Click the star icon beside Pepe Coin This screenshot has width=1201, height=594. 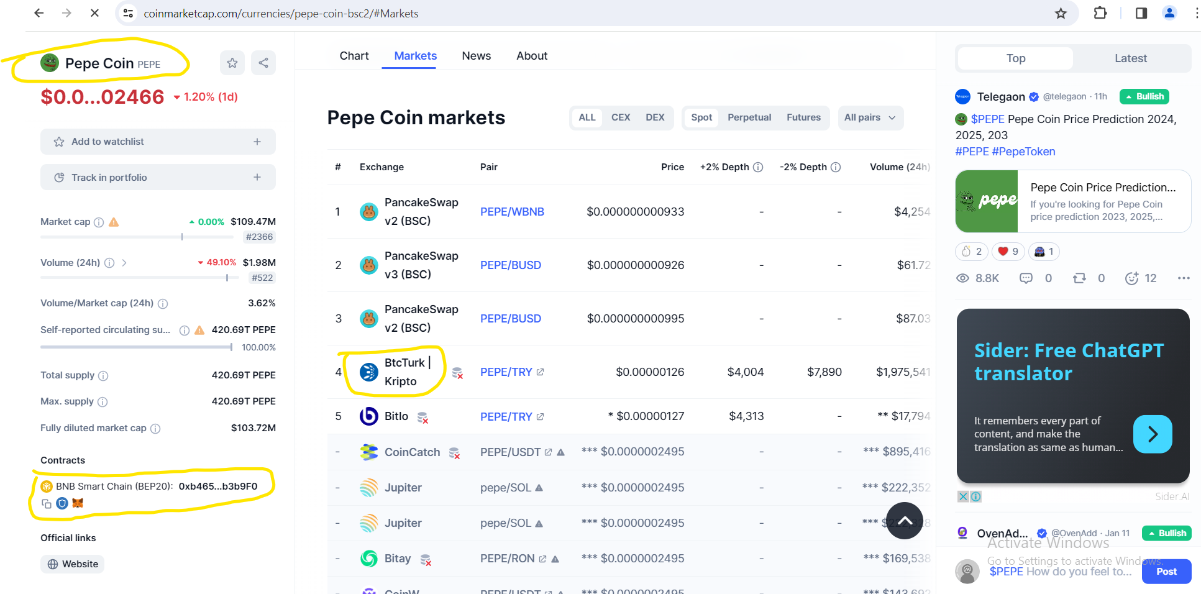tap(232, 63)
